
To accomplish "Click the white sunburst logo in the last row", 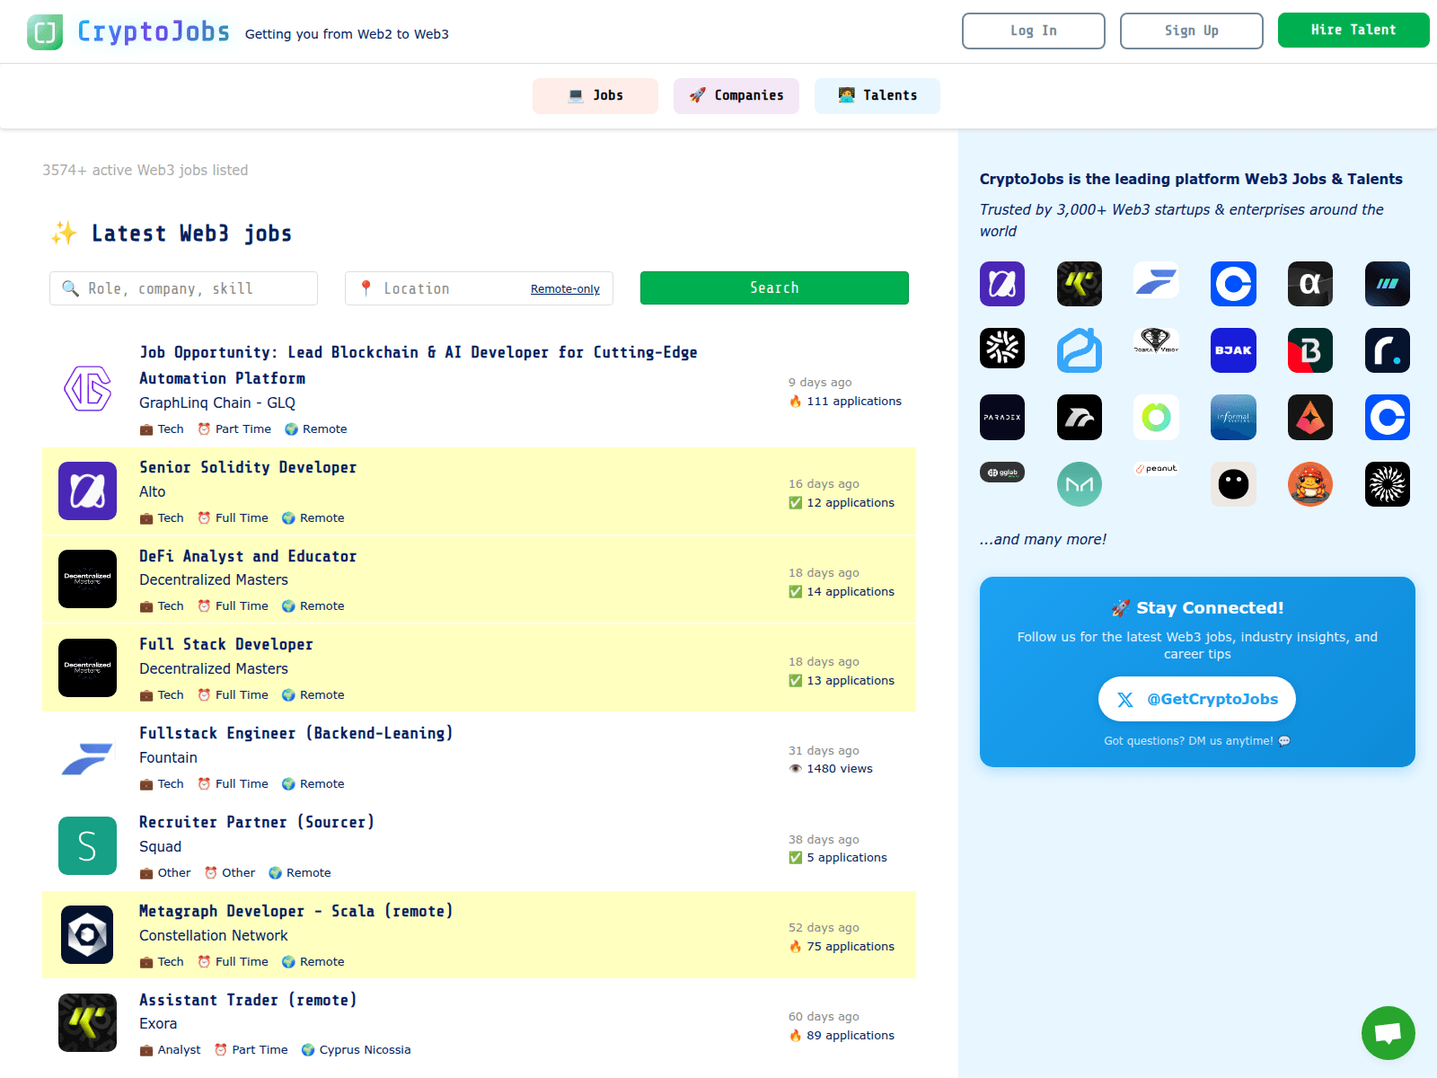I will 1388,484.
